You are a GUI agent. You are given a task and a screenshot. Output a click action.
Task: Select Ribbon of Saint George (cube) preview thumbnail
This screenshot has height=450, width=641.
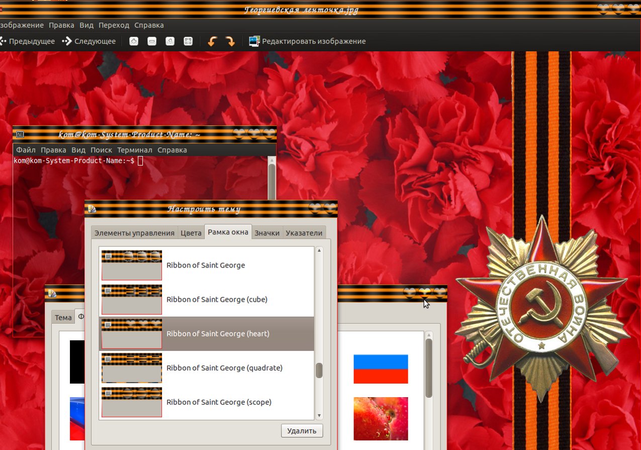click(132, 300)
